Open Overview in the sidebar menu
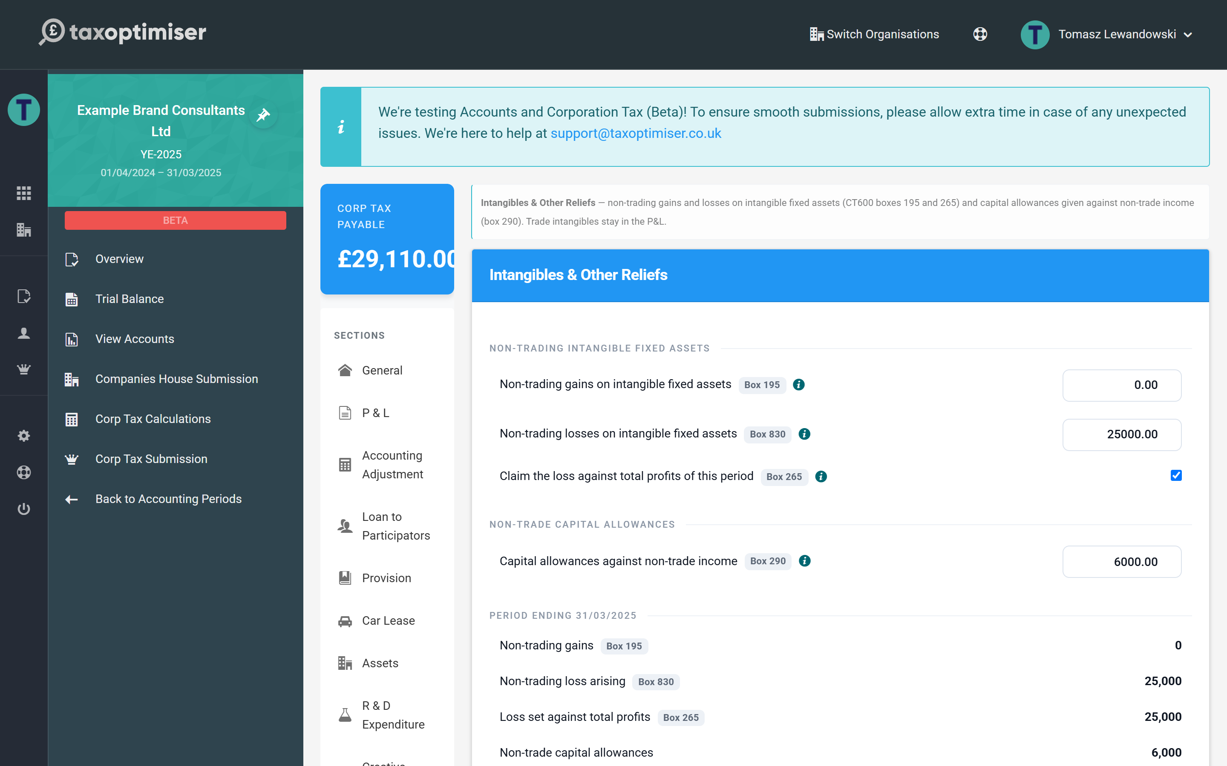This screenshot has height=766, width=1227. click(x=176, y=259)
